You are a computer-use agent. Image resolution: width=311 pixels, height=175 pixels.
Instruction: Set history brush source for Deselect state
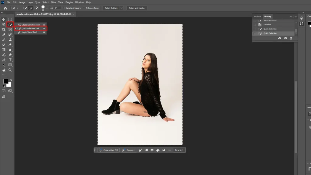coord(255,24)
